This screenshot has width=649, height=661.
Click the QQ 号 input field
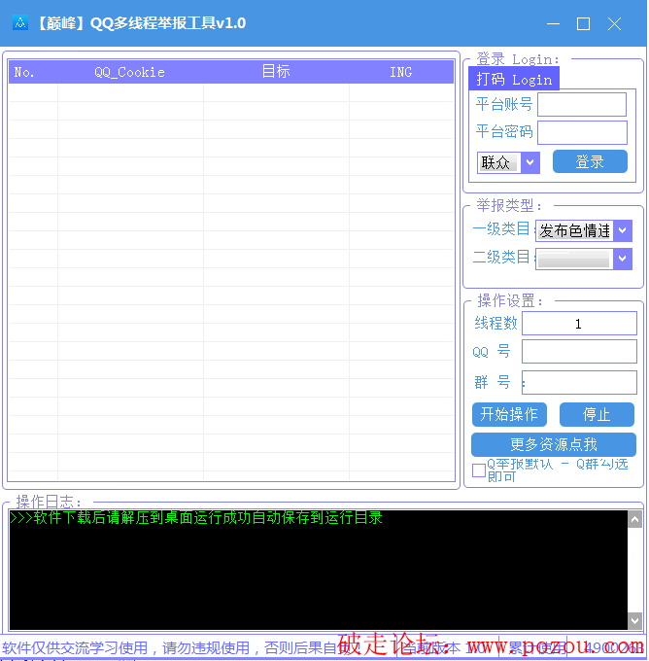click(x=580, y=352)
